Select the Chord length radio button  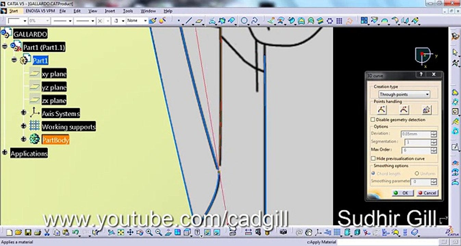click(x=373, y=174)
